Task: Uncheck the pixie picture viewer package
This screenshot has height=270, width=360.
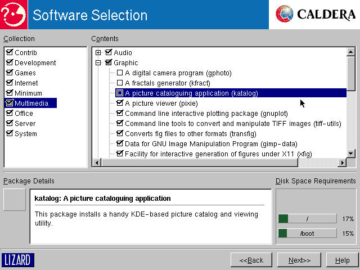Action: [x=119, y=103]
